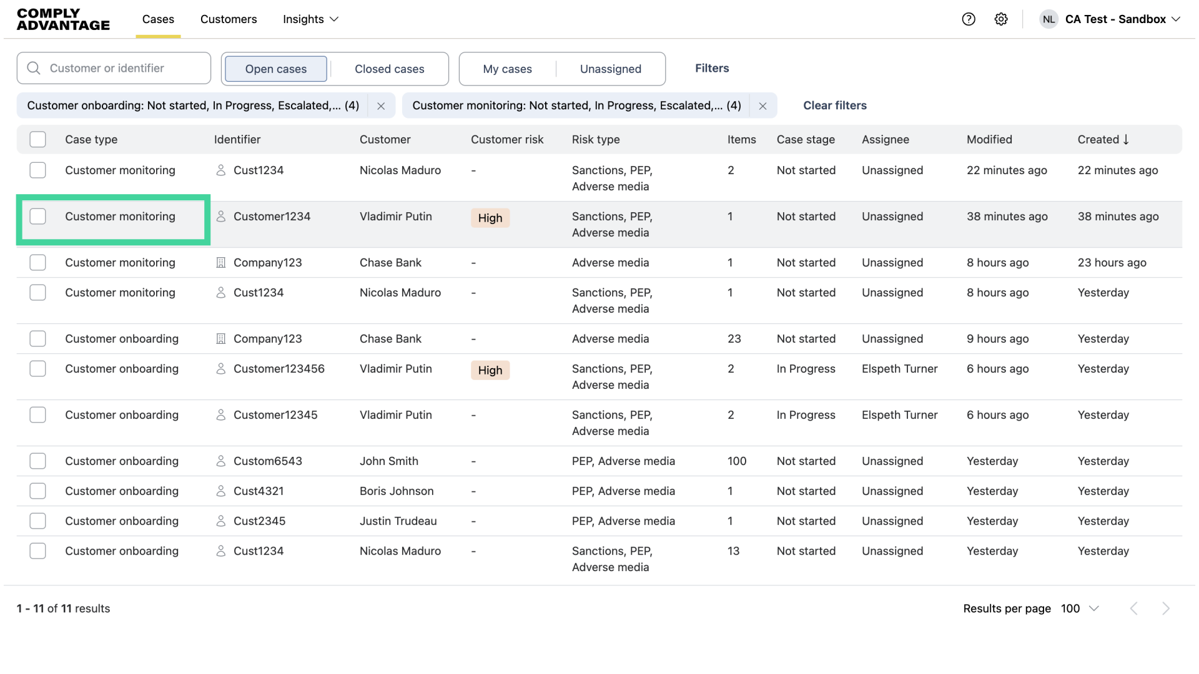Check the checkbox for the highlighted Customer1234 row
Screen dimensions: 1199x674
(37, 216)
